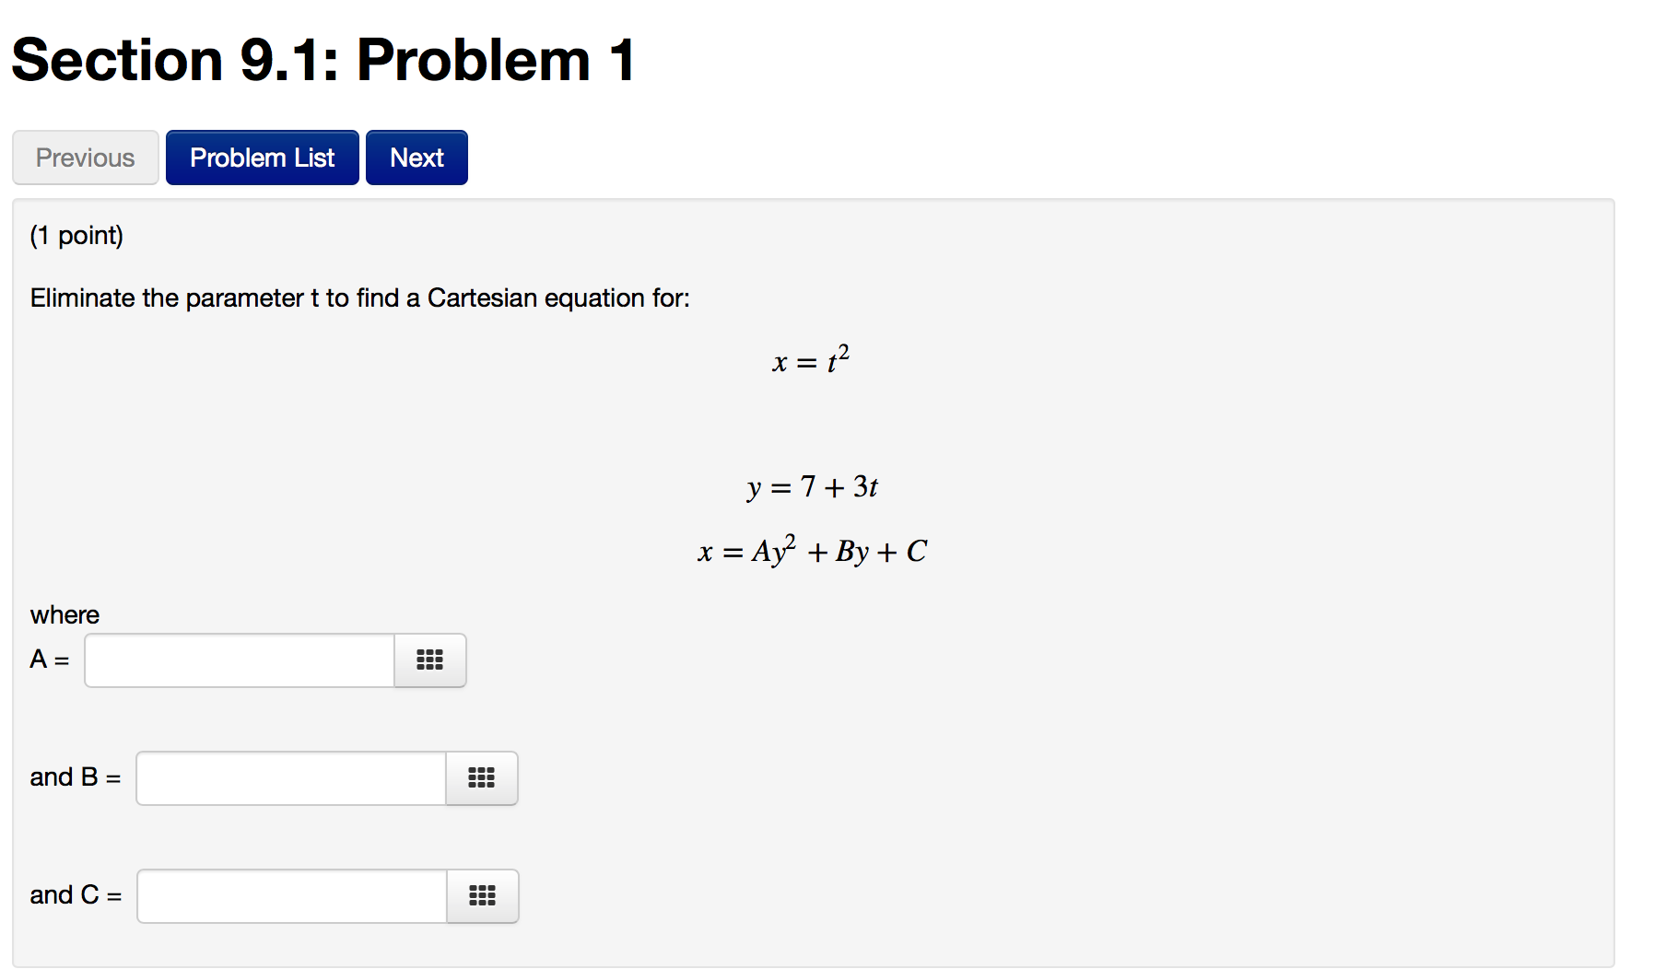This screenshot has width=1666, height=969.
Task: Focus the answer field for A
Action: click(240, 660)
